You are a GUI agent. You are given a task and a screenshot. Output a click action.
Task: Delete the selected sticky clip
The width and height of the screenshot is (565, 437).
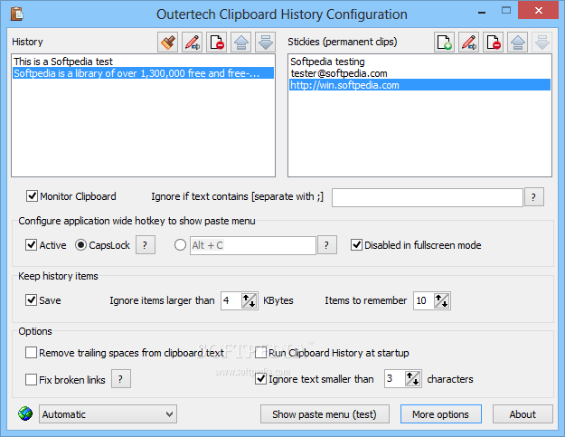(x=494, y=43)
